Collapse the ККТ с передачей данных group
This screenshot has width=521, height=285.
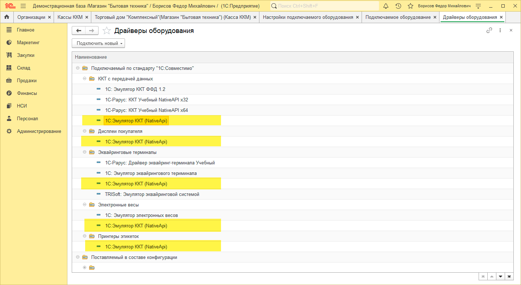[85, 79]
